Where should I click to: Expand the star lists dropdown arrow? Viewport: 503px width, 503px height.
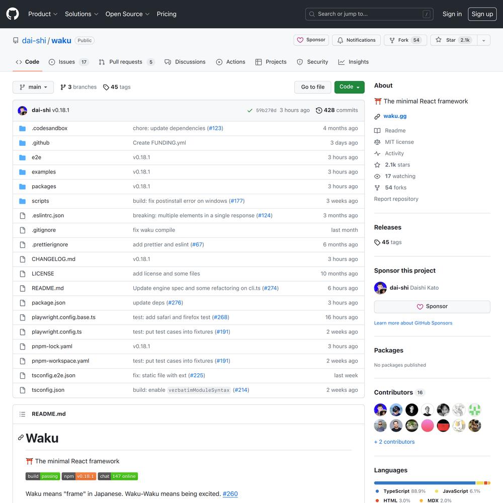(x=483, y=40)
